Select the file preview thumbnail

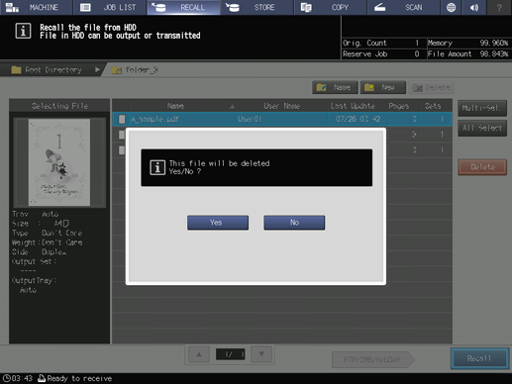click(x=59, y=162)
